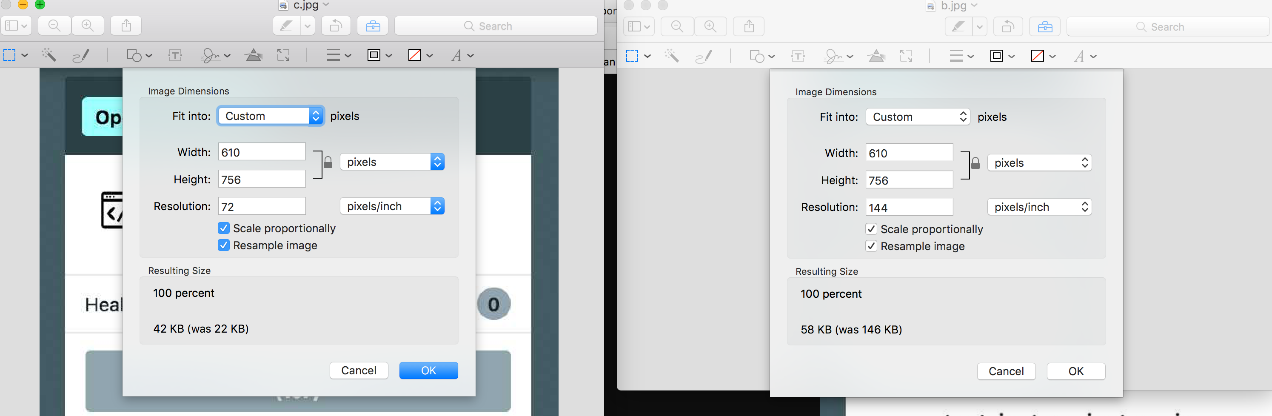Select Sketch pen tool in c.jpg window

(81, 55)
